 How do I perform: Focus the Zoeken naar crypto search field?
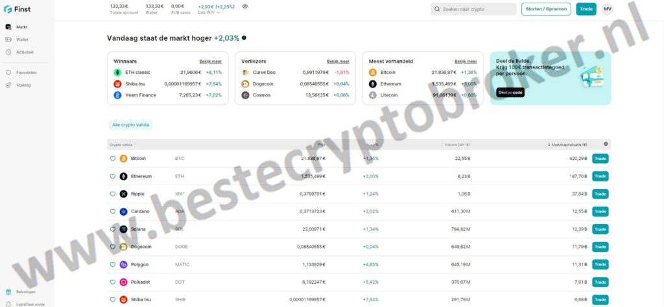pyautogui.click(x=473, y=9)
